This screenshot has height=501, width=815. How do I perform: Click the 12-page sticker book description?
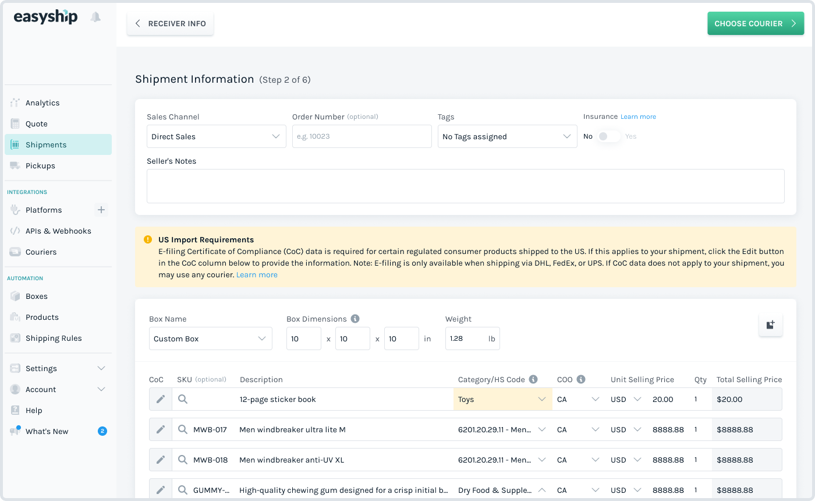tap(278, 399)
